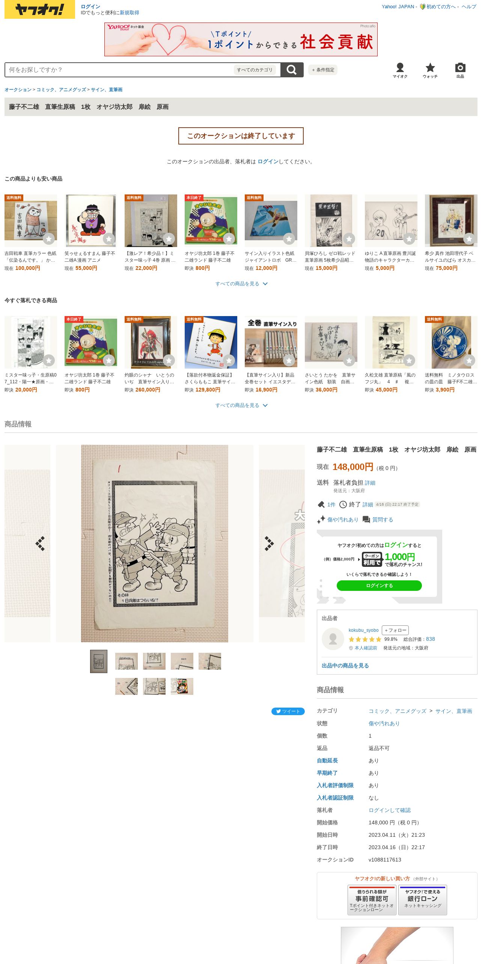The height and width of the screenshot is (964, 482).
Task: Toggle watch star on さくらももこ item
Action: [x=229, y=360]
